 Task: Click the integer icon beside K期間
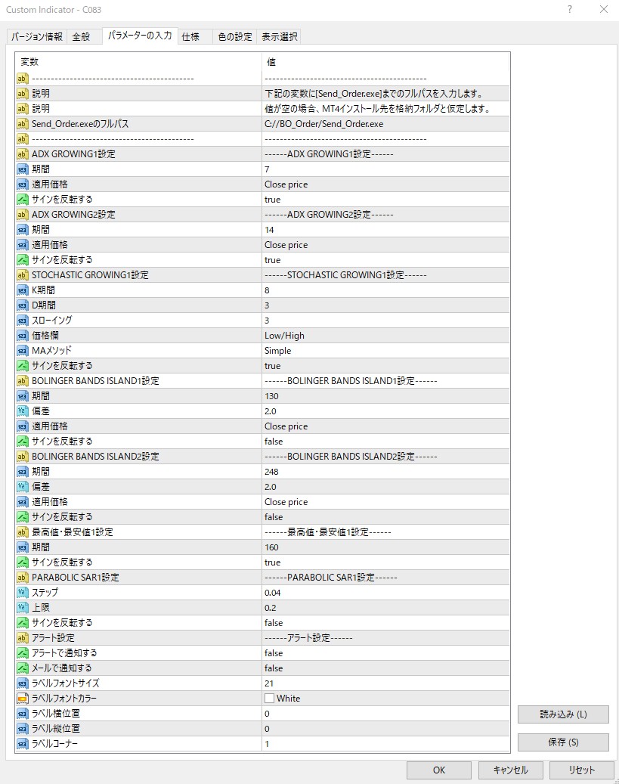23,290
